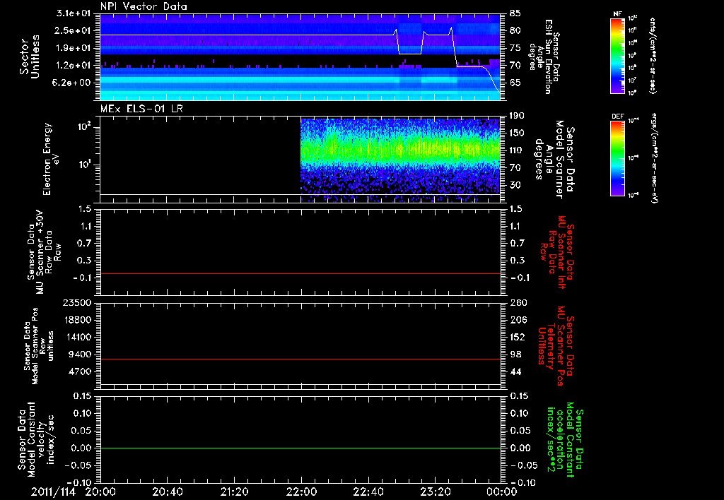Click the red "MU Scanner Pos Telemetry" axis label
724x500 pixels.
click(x=556, y=346)
